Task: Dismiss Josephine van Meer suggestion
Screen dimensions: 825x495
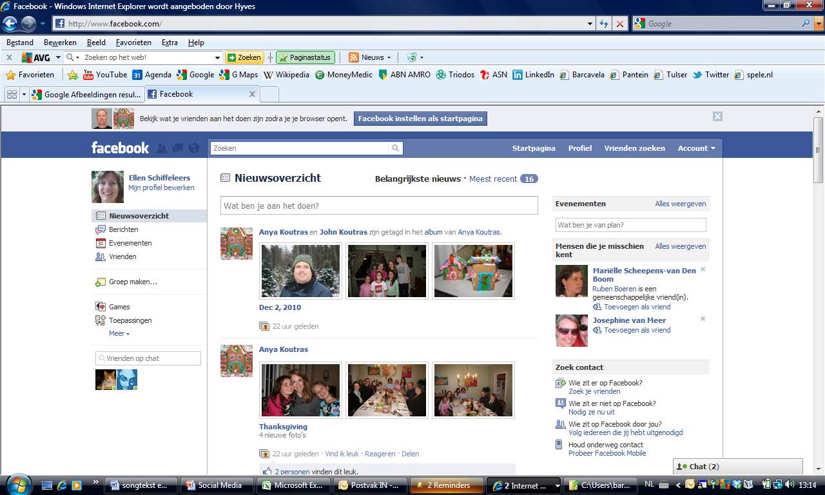Action: tap(703, 319)
